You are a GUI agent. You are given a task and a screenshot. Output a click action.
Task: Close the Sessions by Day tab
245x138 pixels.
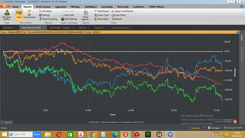coord(131,28)
